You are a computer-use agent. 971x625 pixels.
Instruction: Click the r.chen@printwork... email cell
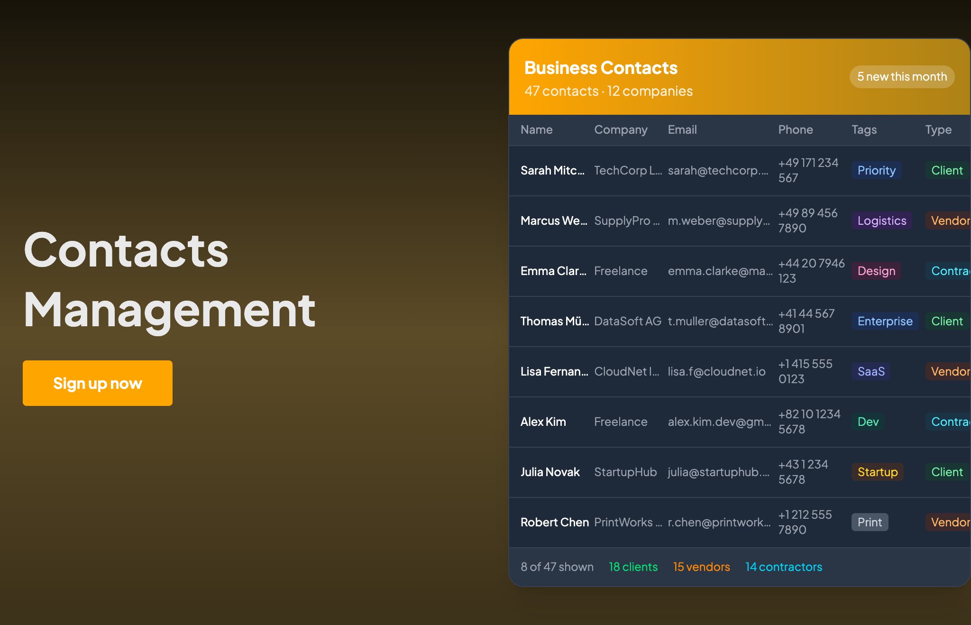(719, 522)
